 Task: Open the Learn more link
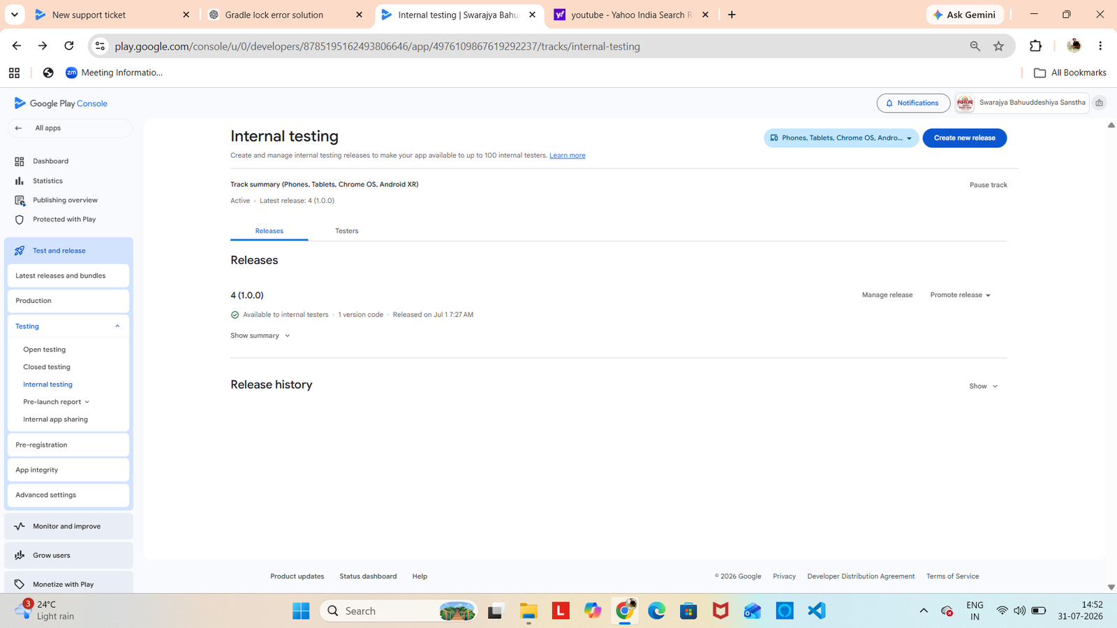coord(568,156)
